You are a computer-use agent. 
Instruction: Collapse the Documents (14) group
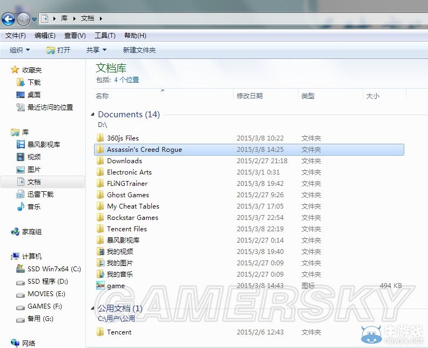92,115
